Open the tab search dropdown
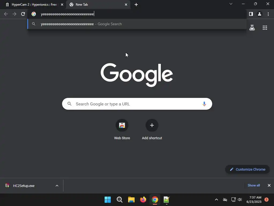Viewport: 274px width, 206px height. (x=231, y=4)
